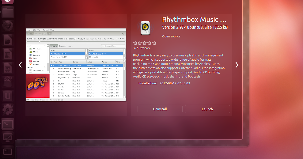Click the speaker volume icon in Rhythmbox toolbar
303x159 pixels.
pyautogui.click(x=123, y=34)
